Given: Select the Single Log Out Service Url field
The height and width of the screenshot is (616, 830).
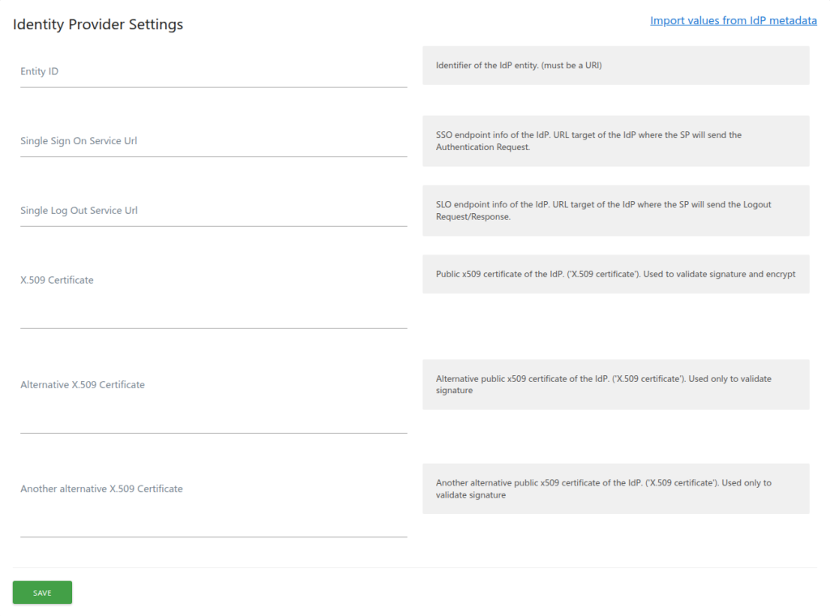Looking at the screenshot, I should pos(213,211).
